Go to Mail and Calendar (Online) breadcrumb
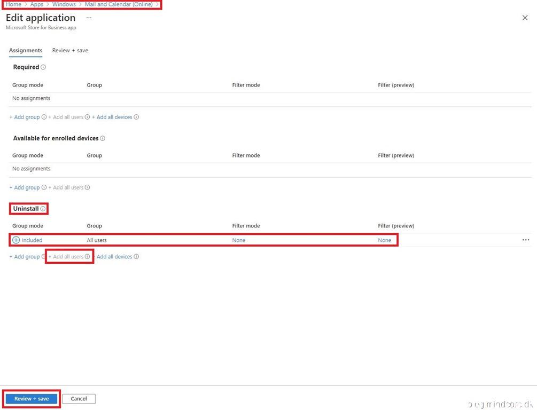The image size is (537, 410). 119,4
